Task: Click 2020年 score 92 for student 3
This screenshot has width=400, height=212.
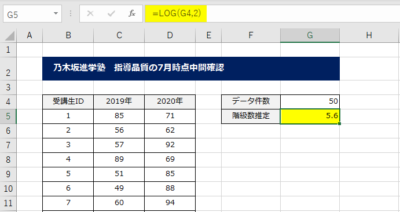Action: [x=170, y=145]
